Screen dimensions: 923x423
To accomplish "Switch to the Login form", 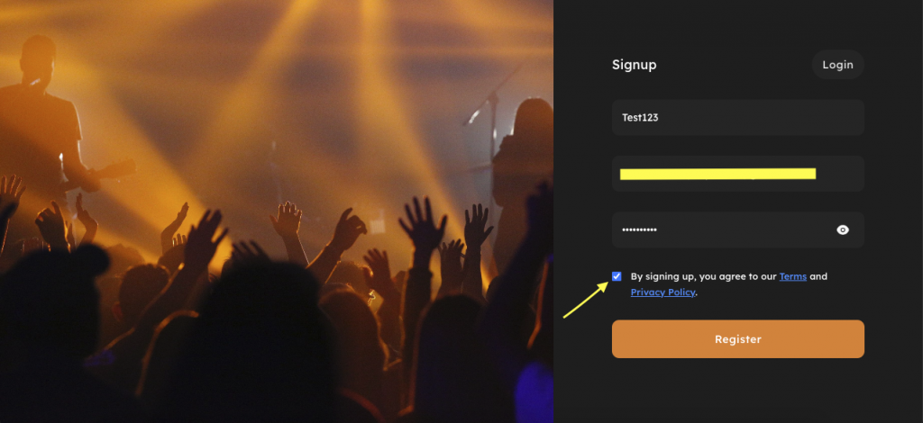I will 837,65.
